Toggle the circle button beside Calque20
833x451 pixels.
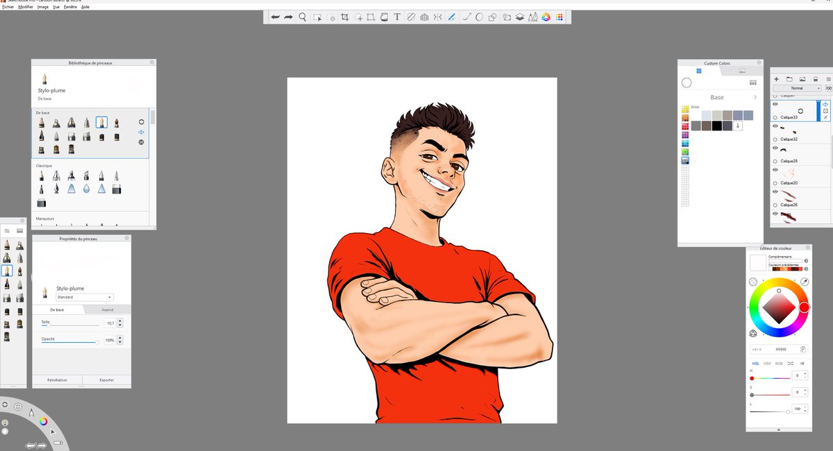point(775,183)
